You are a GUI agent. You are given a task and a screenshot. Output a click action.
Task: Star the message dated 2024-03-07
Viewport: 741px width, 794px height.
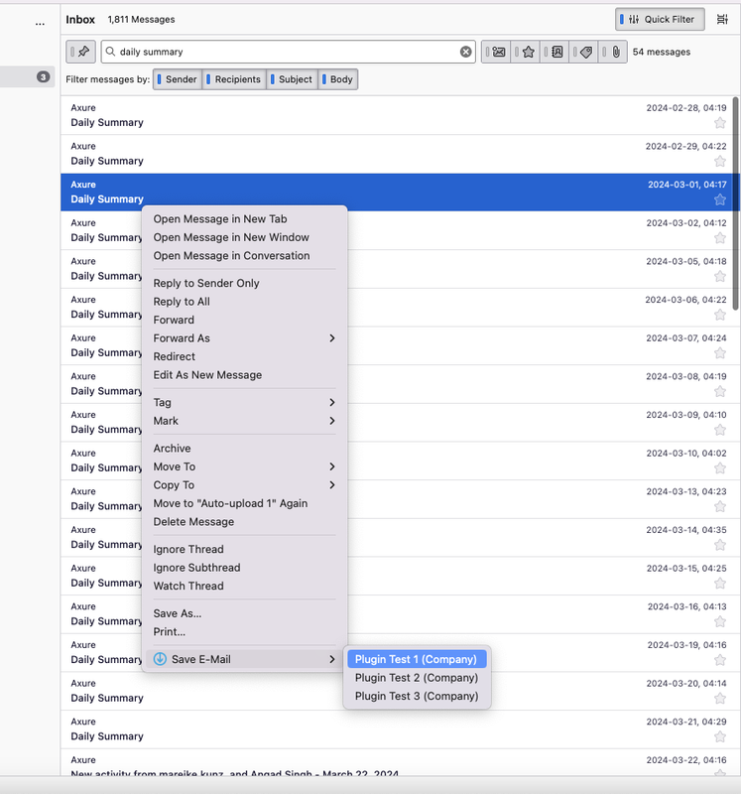pyautogui.click(x=720, y=353)
